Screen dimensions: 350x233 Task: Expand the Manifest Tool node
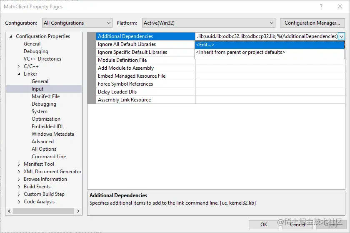point(19,164)
